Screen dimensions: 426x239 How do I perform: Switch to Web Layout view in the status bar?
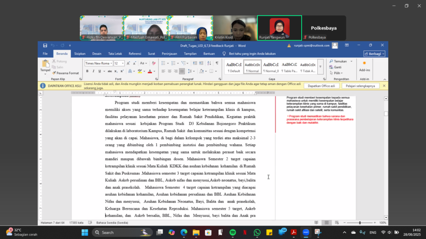337,222
